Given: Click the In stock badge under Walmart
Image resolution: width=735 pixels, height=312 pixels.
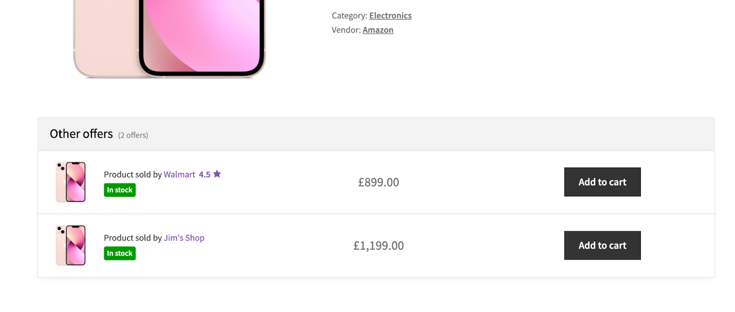Looking at the screenshot, I should coord(119,190).
